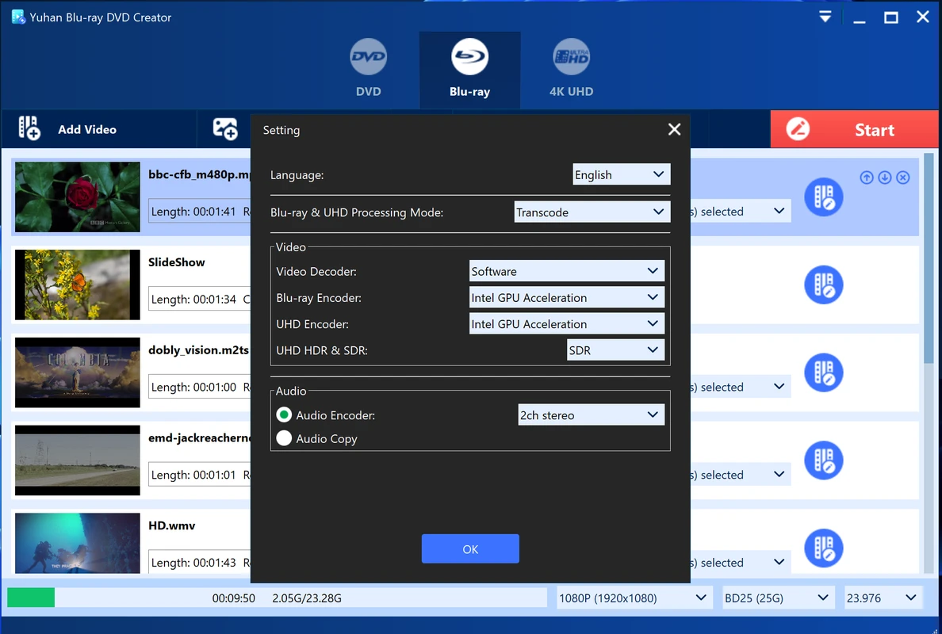Expand the Video Decoder dropdown
The image size is (942, 634).
566,271
